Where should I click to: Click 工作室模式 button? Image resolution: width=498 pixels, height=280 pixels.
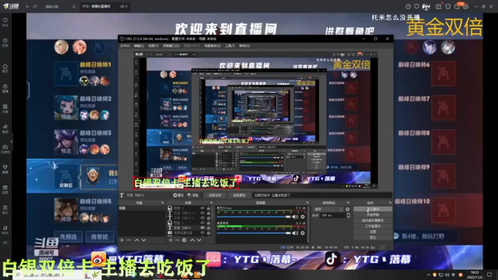[372, 226]
